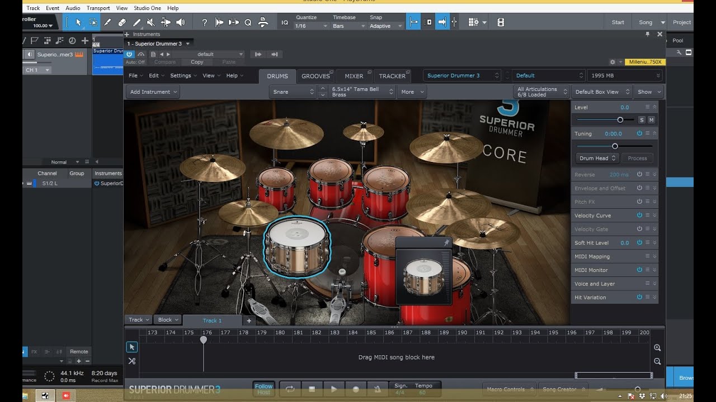This screenshot has width=716, height=402.
Task: Collapse the Level section
Action: click(x=654, y=107)
